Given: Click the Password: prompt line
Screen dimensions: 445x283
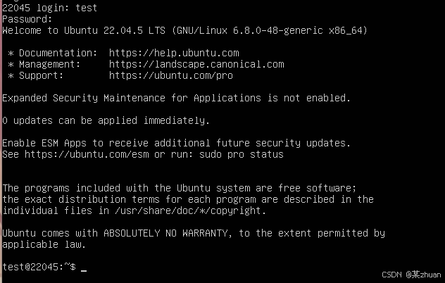Looking at the screenshot, I should click(x=27, y=19).
